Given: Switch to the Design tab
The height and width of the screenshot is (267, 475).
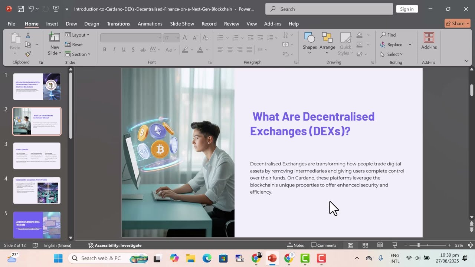Looking at the screenshot, I should pos(92,24).
